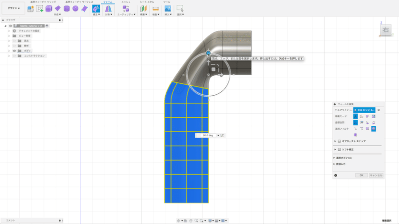Set the highlighted all-elements selection filter
The image size is (399, 224).
374,129
